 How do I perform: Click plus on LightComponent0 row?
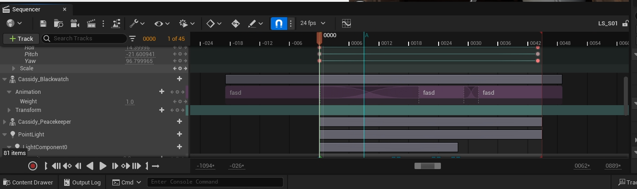tap(179, 147)
